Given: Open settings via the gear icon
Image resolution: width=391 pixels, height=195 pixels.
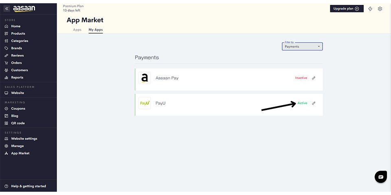Looking at the screenshot, I should pos(380,9).
